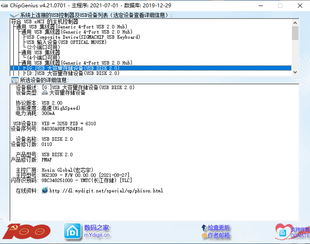Open the mYdigit house logo icon
The width and height of the screenshot is (310, 244).
point(72,232)
